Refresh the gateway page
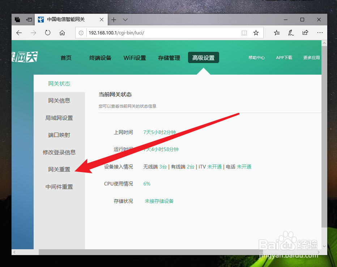 (x=48, y=33)
